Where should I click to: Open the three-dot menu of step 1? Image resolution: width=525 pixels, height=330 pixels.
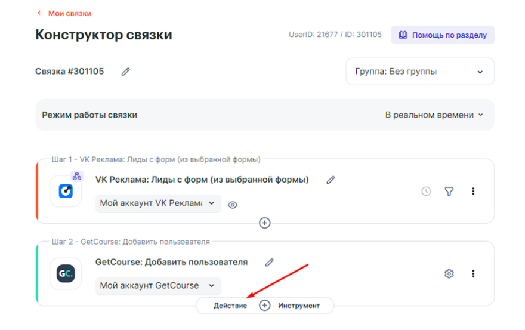(473, 192)
